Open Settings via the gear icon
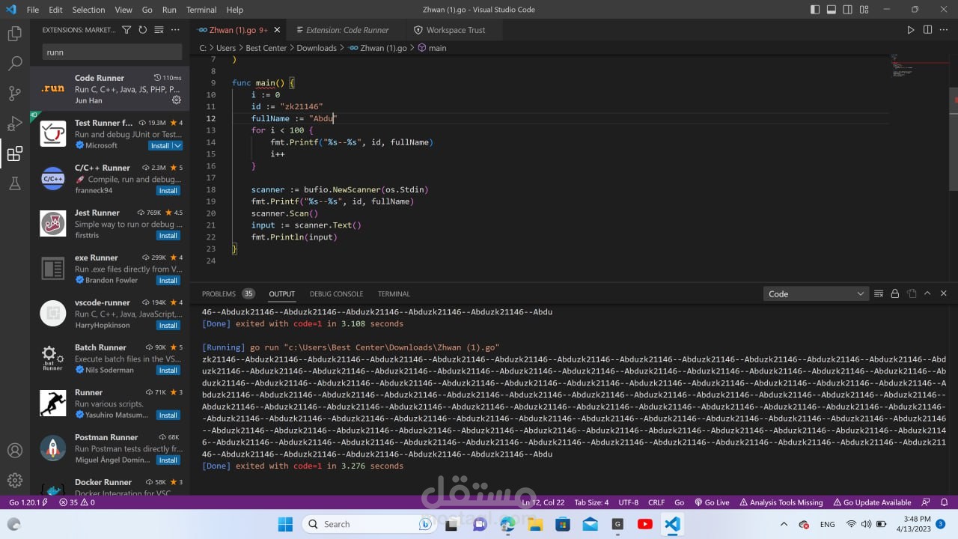 15,480
